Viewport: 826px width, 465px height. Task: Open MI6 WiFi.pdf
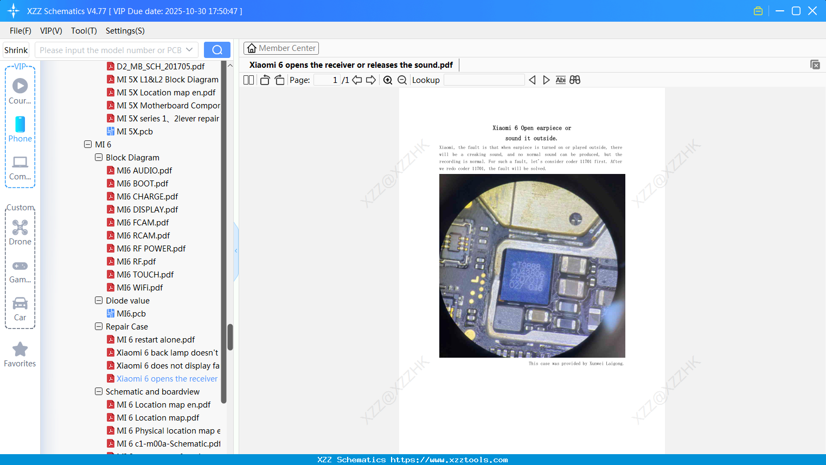pyautogui.click(x=139, y=288)
